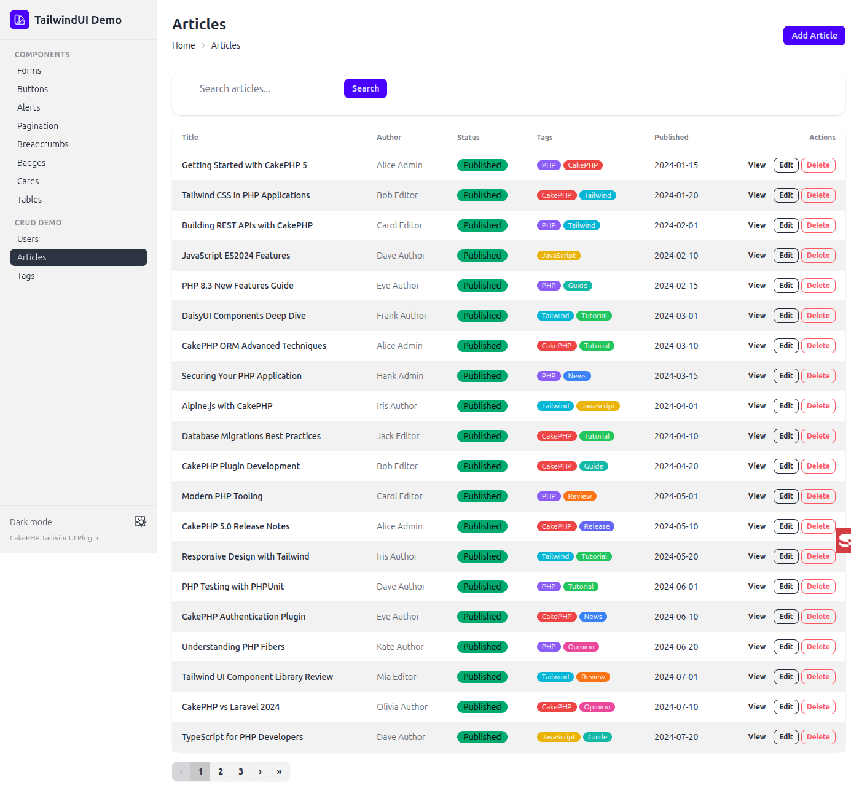
Task: View the CakePHP 5.0 Release Notes article
Action: click(756, 526)
